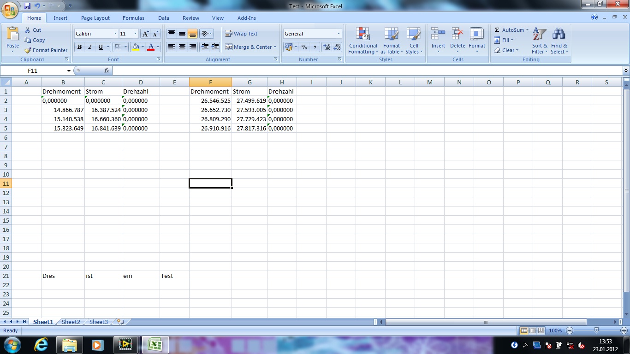Click Delete cells icon

(458, 34)
